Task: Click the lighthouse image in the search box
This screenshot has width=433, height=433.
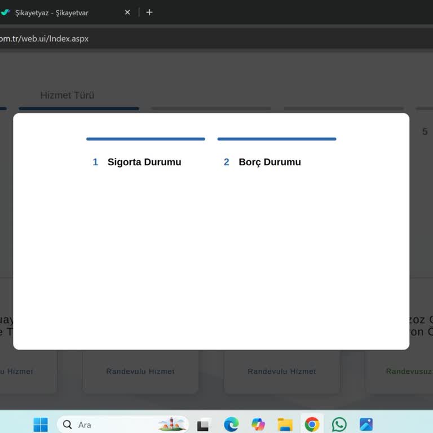Action: point(173,425)
